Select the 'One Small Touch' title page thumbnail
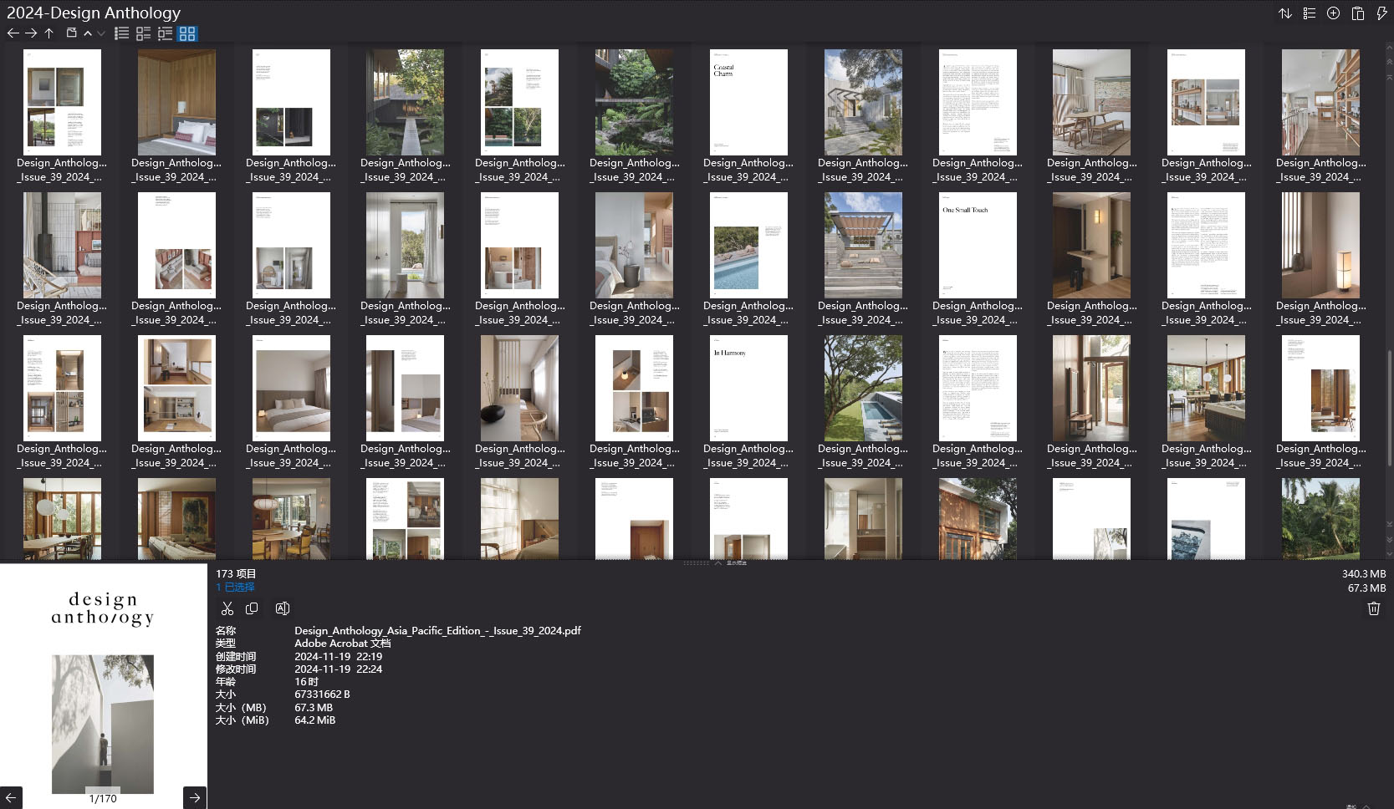 click(978, 245)
